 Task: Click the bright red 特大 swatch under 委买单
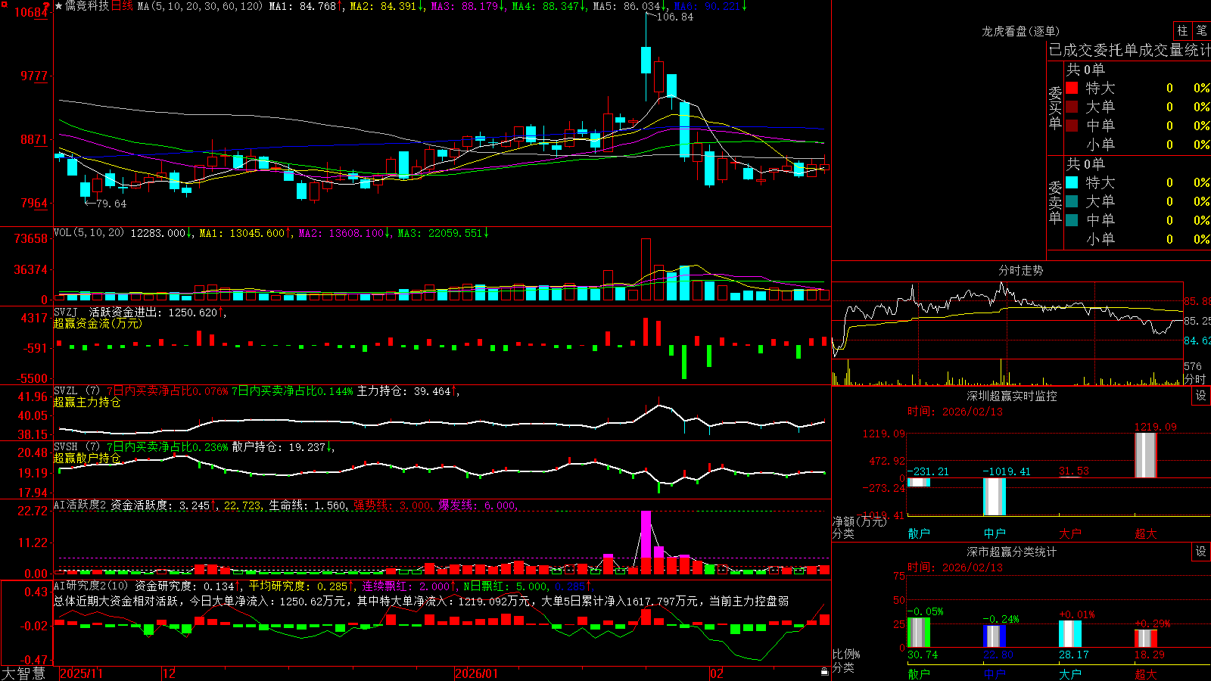click(x=1072, y=88)
